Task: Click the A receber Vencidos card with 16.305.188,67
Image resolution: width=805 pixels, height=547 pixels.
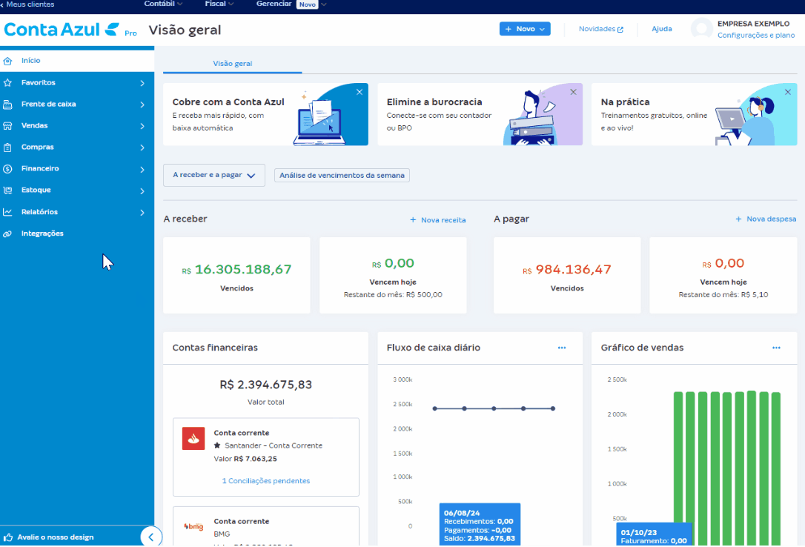Action: (236, 276)
